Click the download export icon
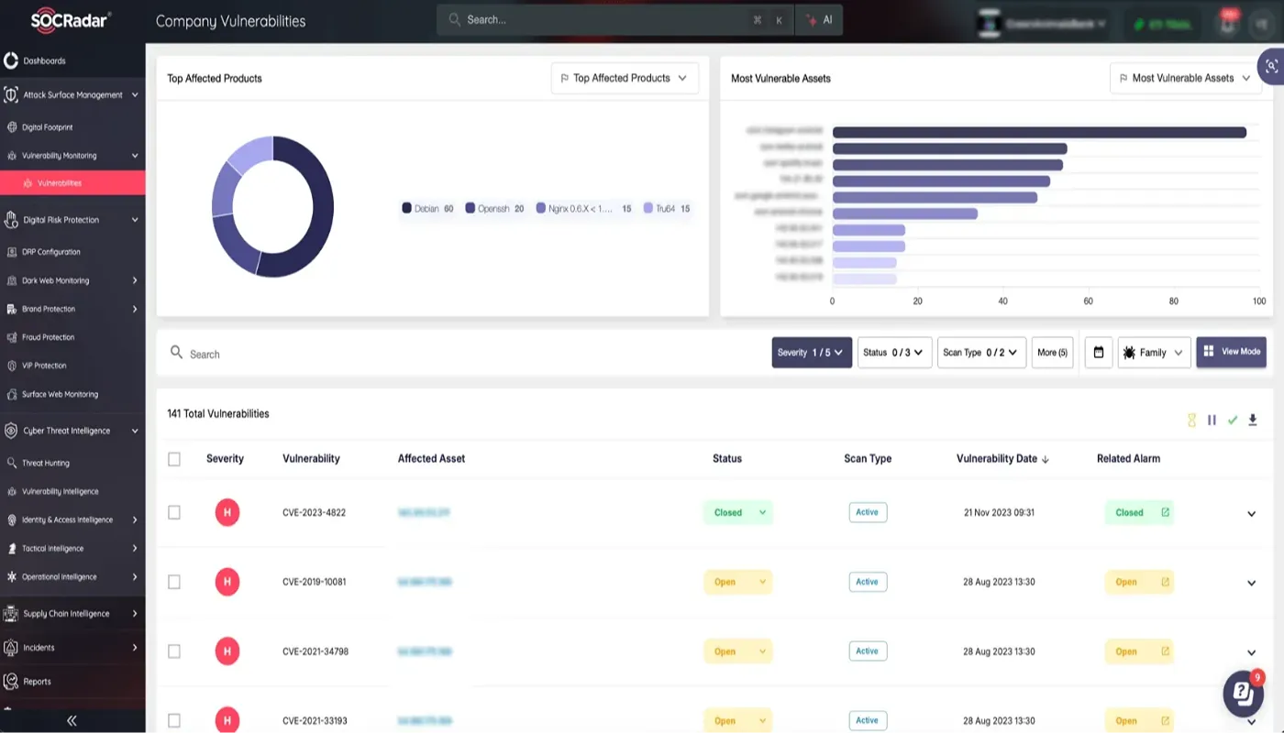 1253,420
